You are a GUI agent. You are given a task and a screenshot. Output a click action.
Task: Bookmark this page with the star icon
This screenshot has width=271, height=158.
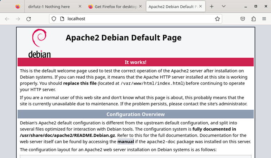pos(217,19)
